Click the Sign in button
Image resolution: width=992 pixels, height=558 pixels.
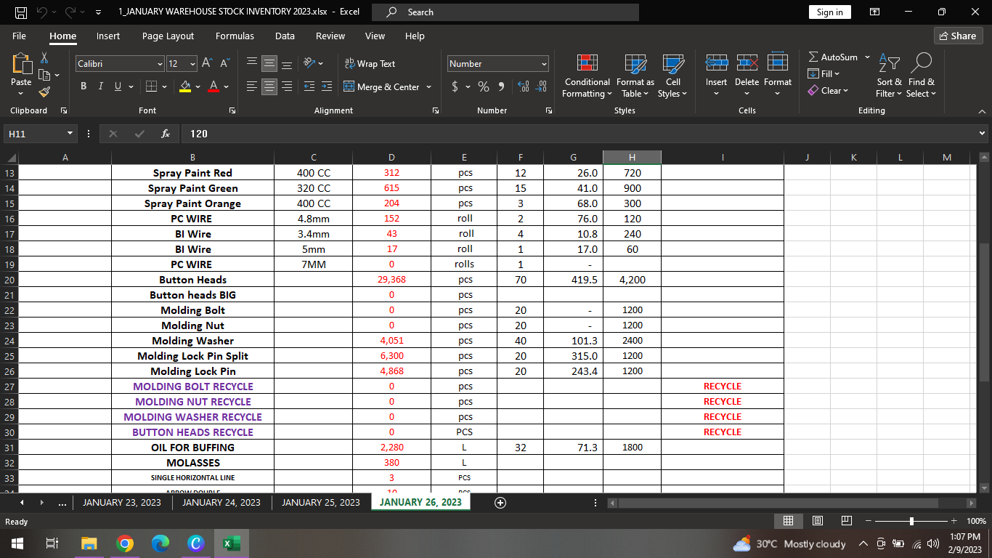pyautogui.click(x=829, y=12)
